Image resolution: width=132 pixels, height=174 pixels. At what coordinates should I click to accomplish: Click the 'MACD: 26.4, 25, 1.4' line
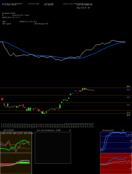pos(11,17)
